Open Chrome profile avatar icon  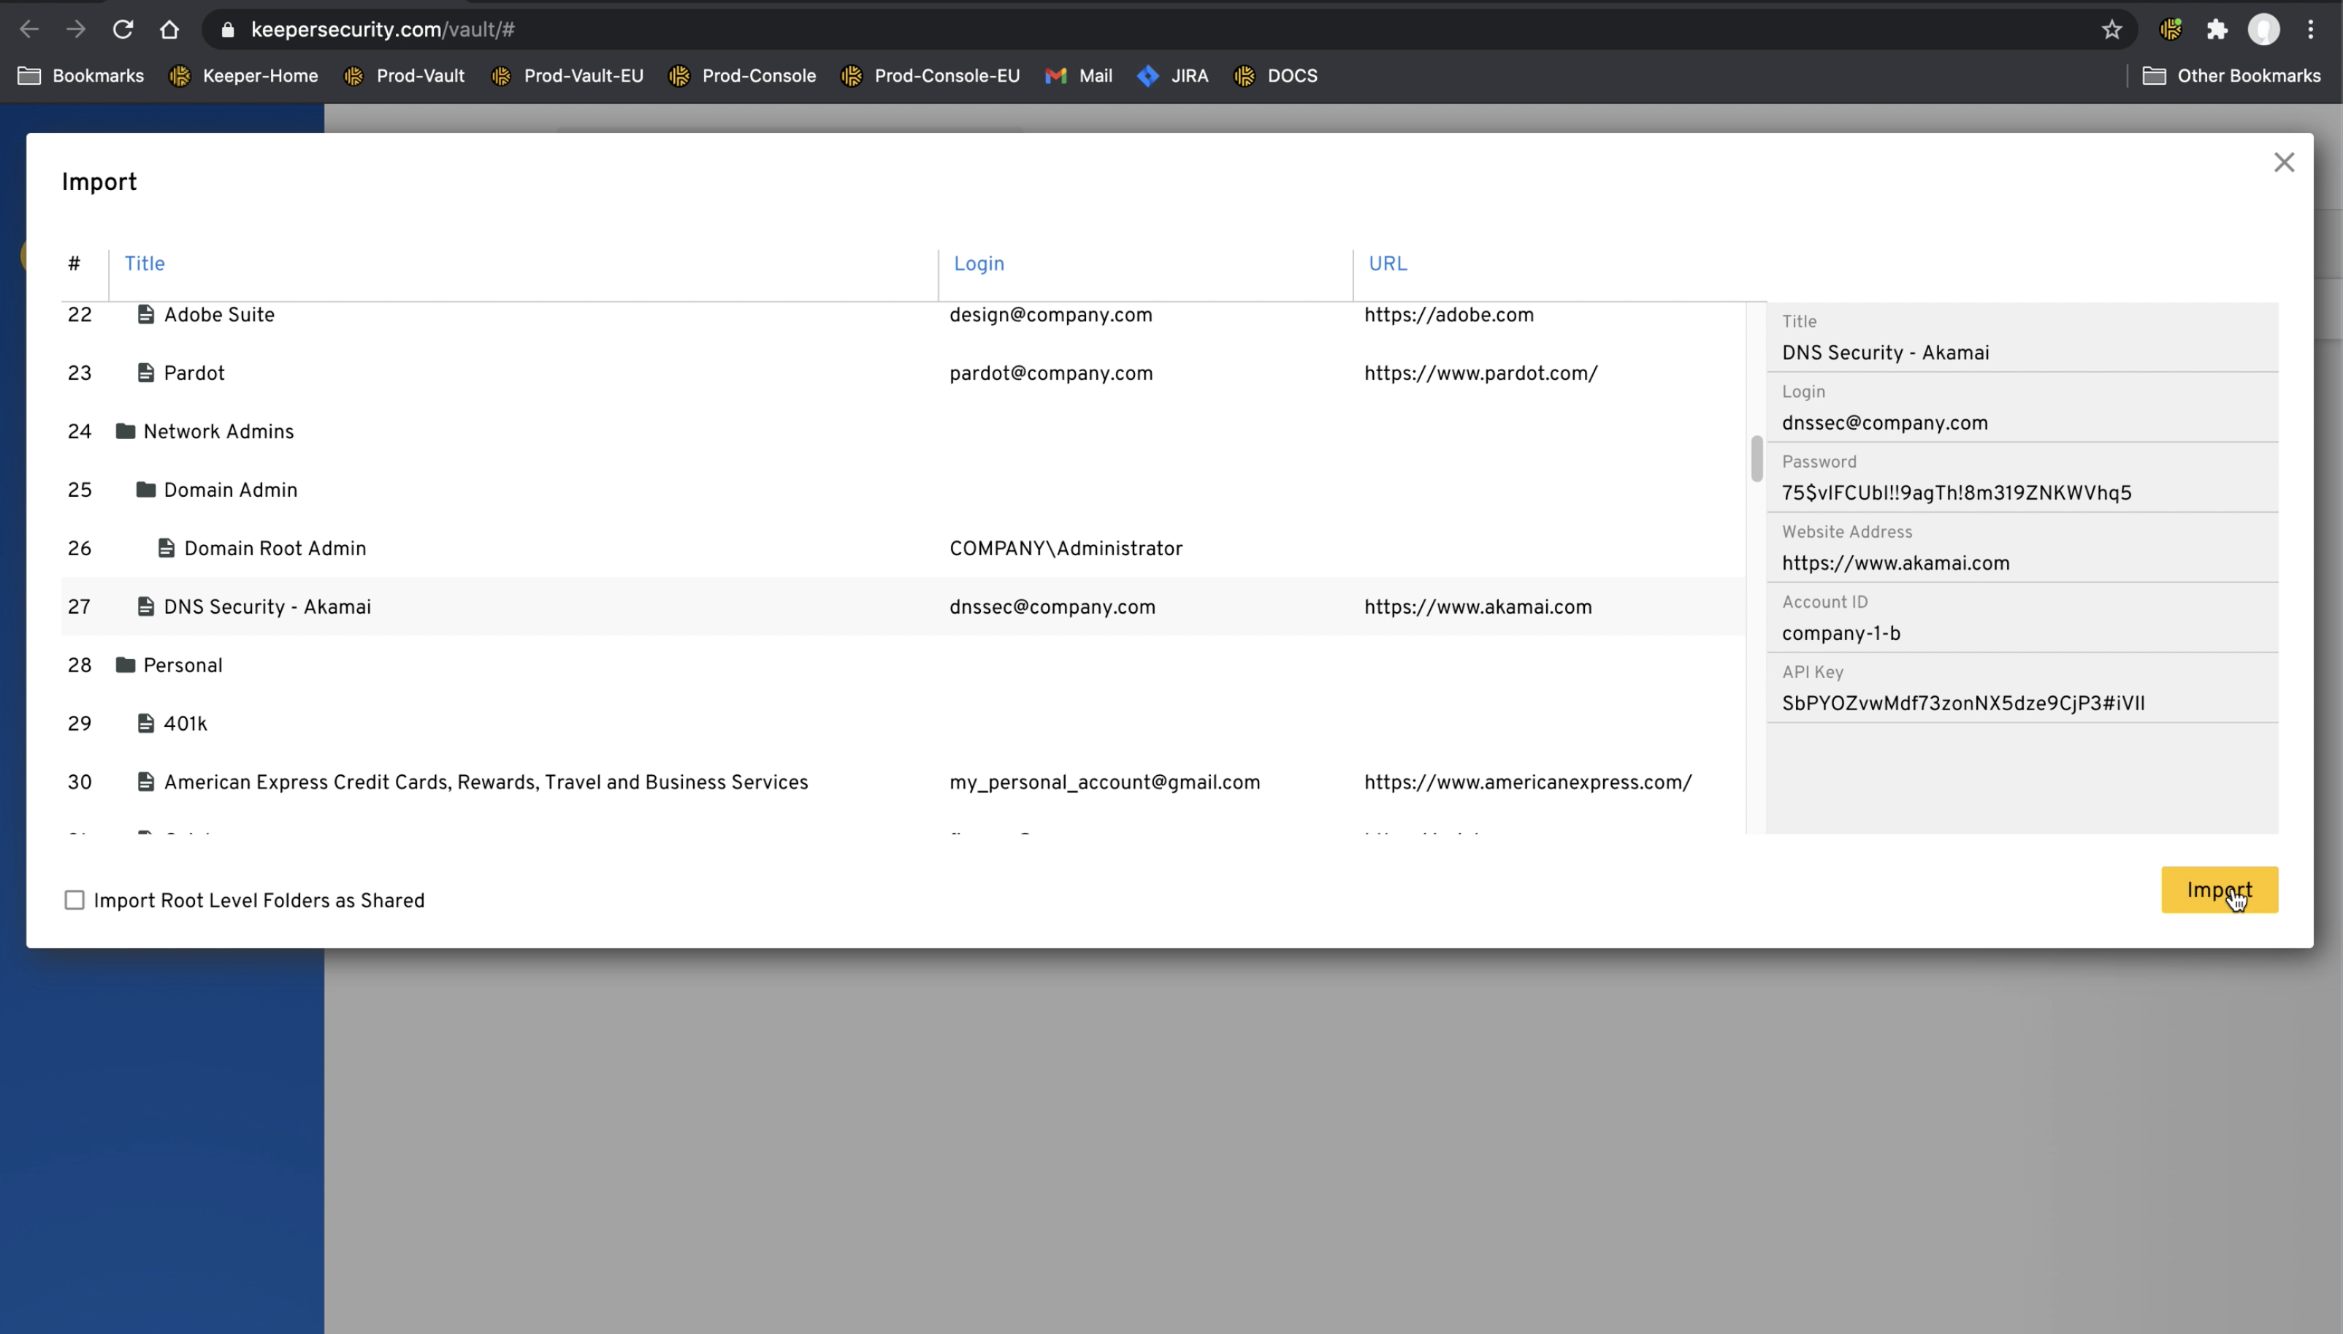coord(2263,29)
